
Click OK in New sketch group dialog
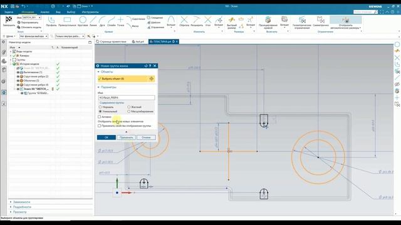point(107,137)
